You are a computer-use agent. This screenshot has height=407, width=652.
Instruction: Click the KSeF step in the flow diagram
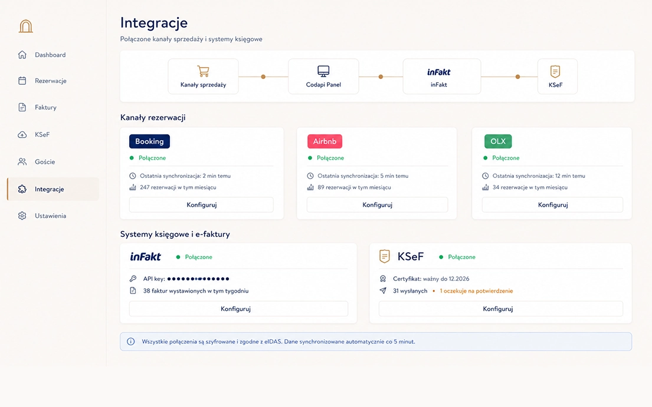pyautogui.click(x=557, y=77)
